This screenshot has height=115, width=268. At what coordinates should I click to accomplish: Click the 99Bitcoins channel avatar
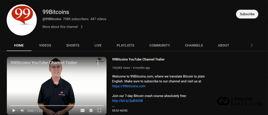[22, 20]
